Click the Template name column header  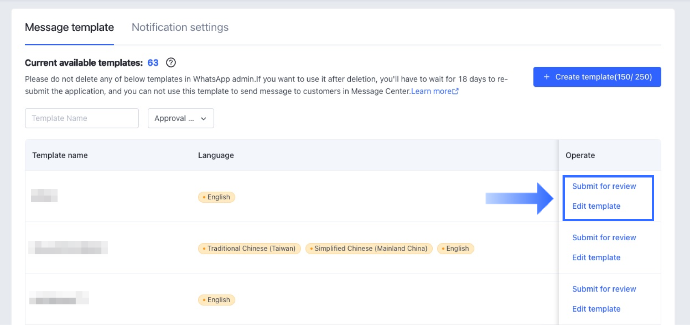60,155
